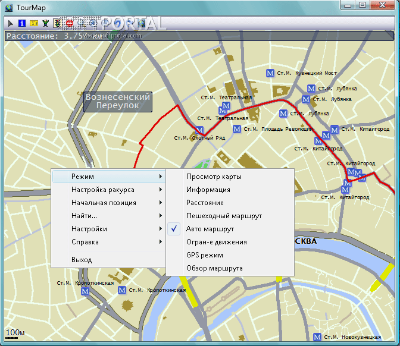The image size is (400, 346).
Task: Click metro icon at Новокузнецкая
Action: [317, 337]
